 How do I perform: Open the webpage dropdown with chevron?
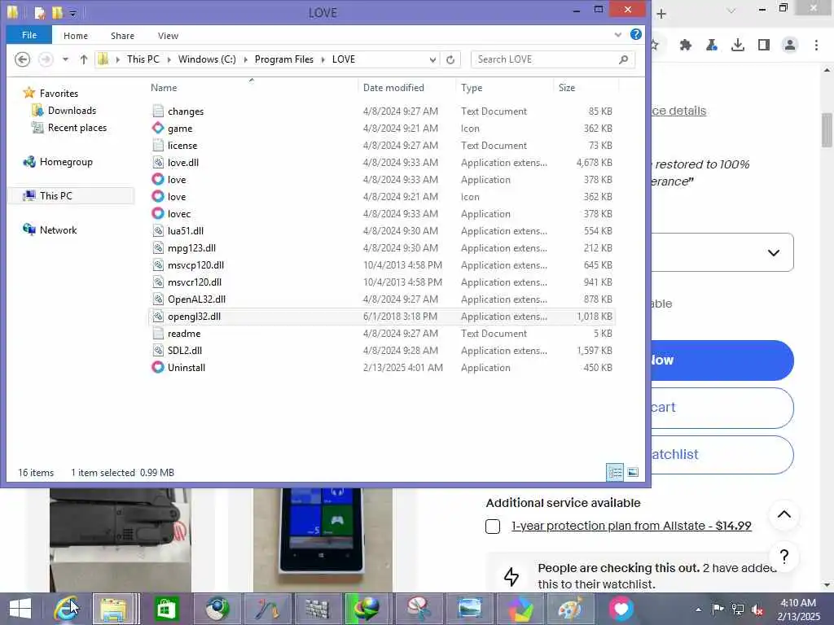click(774, 252)
